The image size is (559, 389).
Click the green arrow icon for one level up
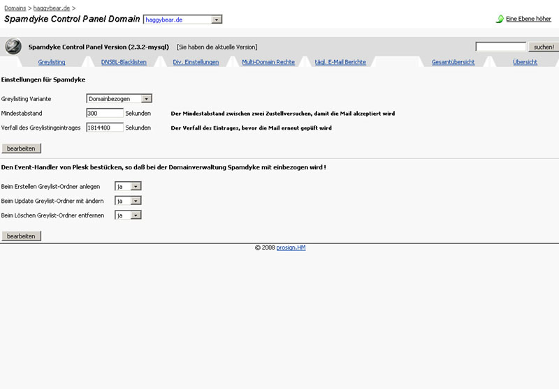pyautogui.click(x=500, y=19)
